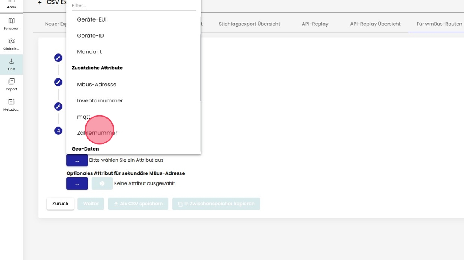Select step 4 circle in the stepper
The width and height of the screenshot is (464, 260).
click(58, 131)
